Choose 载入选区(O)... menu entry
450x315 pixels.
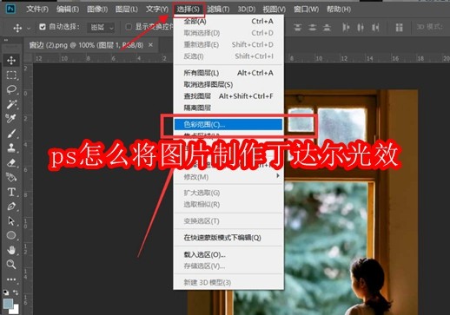click(x=228, y=254)
